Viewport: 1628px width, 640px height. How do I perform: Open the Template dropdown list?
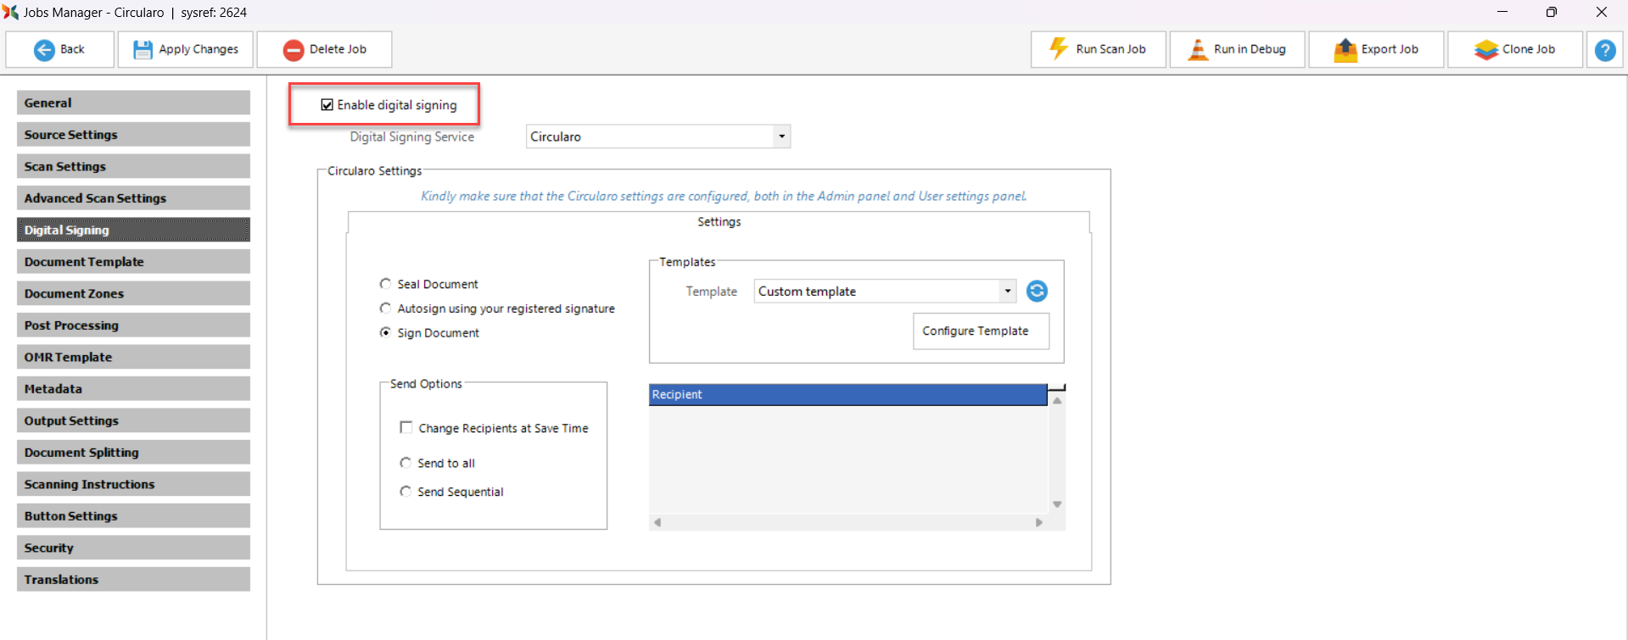click(x=1007, y=292)
